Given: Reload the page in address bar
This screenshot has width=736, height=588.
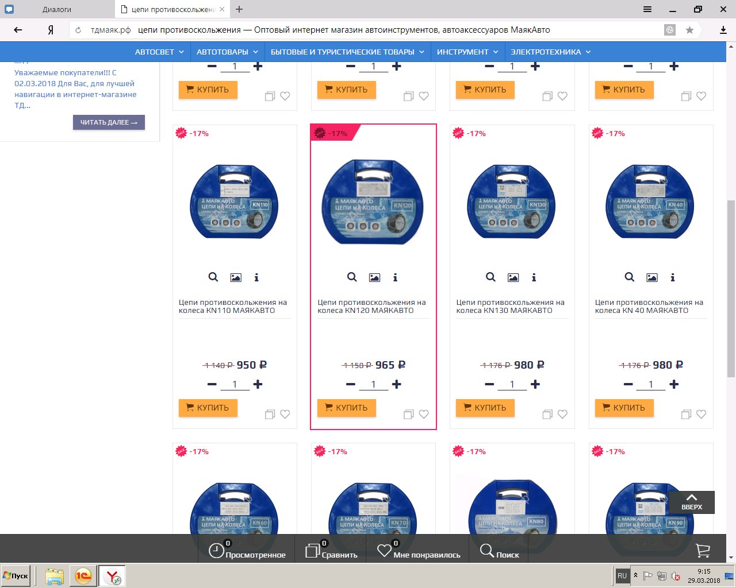Looking at the screenshot, I should (x=78, y=30).
